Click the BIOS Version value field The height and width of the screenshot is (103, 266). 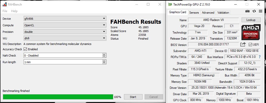coord(213,45)
